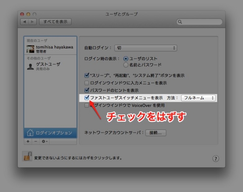
Task: Click tomihisa hayakawa's profile picture
Action: (30, 49)
